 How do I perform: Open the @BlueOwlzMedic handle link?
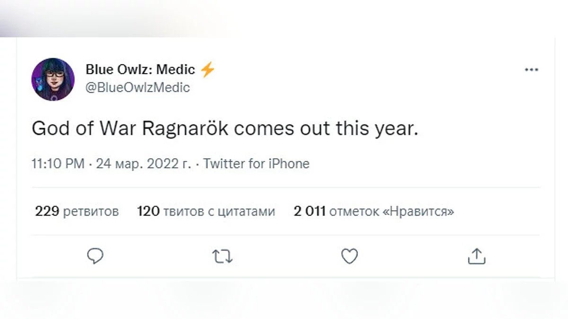pyautogui.click(x=137, y=87)
